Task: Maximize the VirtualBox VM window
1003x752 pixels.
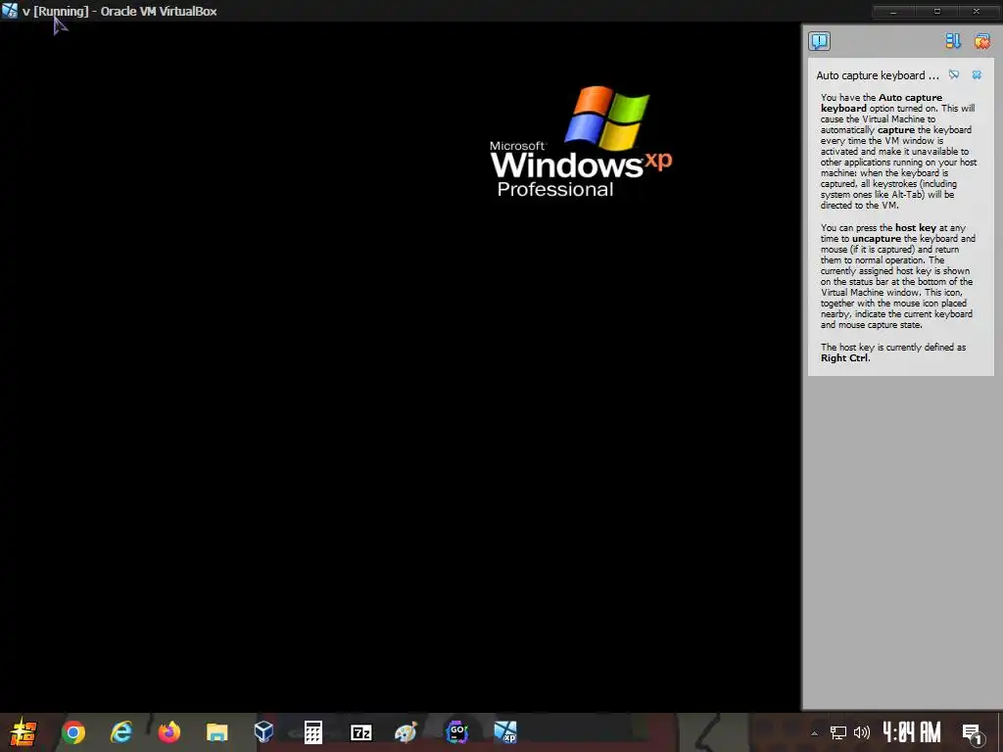Action: click(x=937, y=12)
